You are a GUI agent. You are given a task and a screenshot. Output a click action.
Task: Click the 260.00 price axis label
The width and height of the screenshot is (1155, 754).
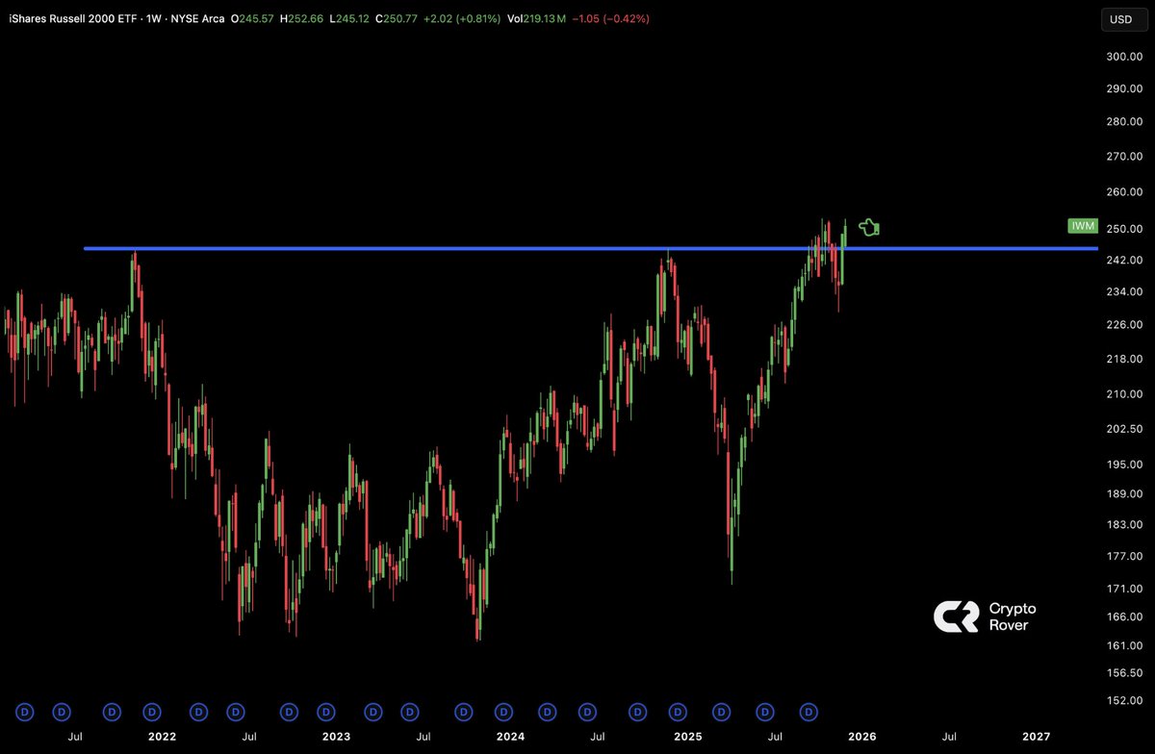point(1124,192)
